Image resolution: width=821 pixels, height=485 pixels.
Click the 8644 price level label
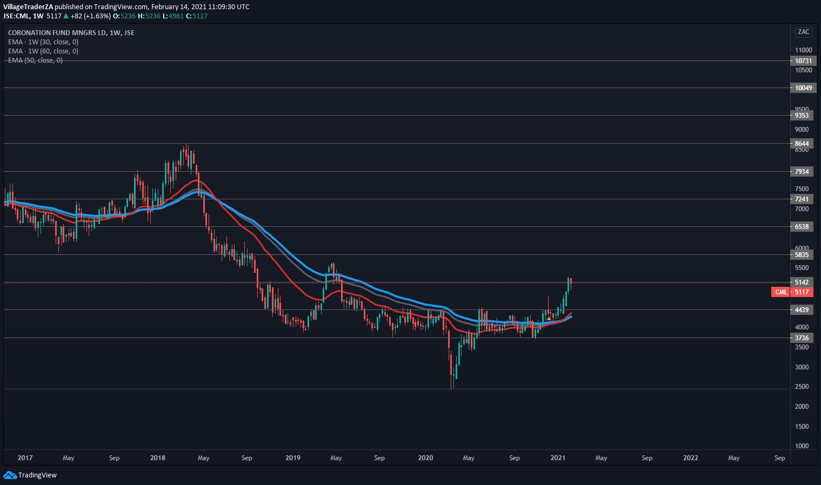(802, 144)
